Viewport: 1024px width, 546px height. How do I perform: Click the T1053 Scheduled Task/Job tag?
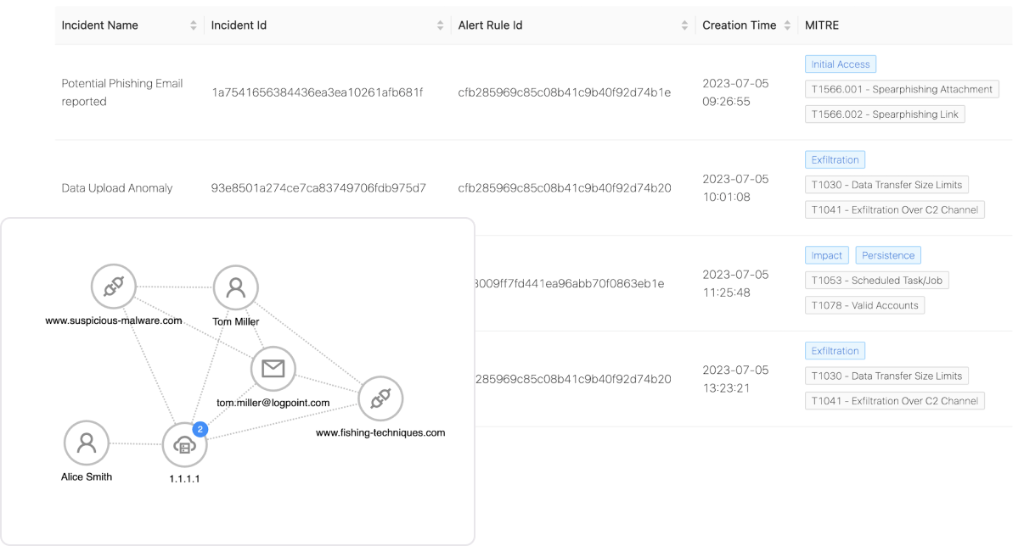point(876,281)
